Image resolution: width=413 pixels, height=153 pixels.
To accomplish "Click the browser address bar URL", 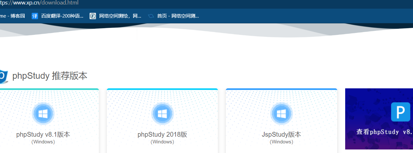I will coord(39,3).
